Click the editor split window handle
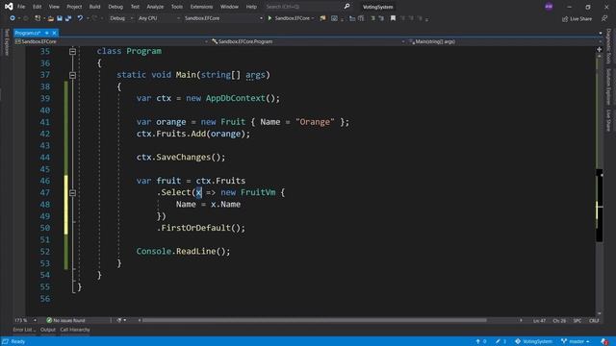 (x=599, y=49)
